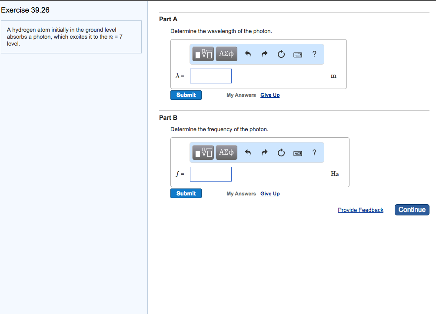The height and width of the screenshot is (314, 436).
Task: Open Greek symbols menu in Part B
Action: point(226,152)
